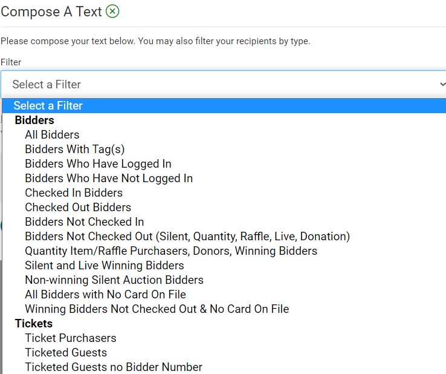Screen dimensions: 446x374
Task: Pick Winning Bidders Not Checked Out & No Card
Action: pos(157,309)
